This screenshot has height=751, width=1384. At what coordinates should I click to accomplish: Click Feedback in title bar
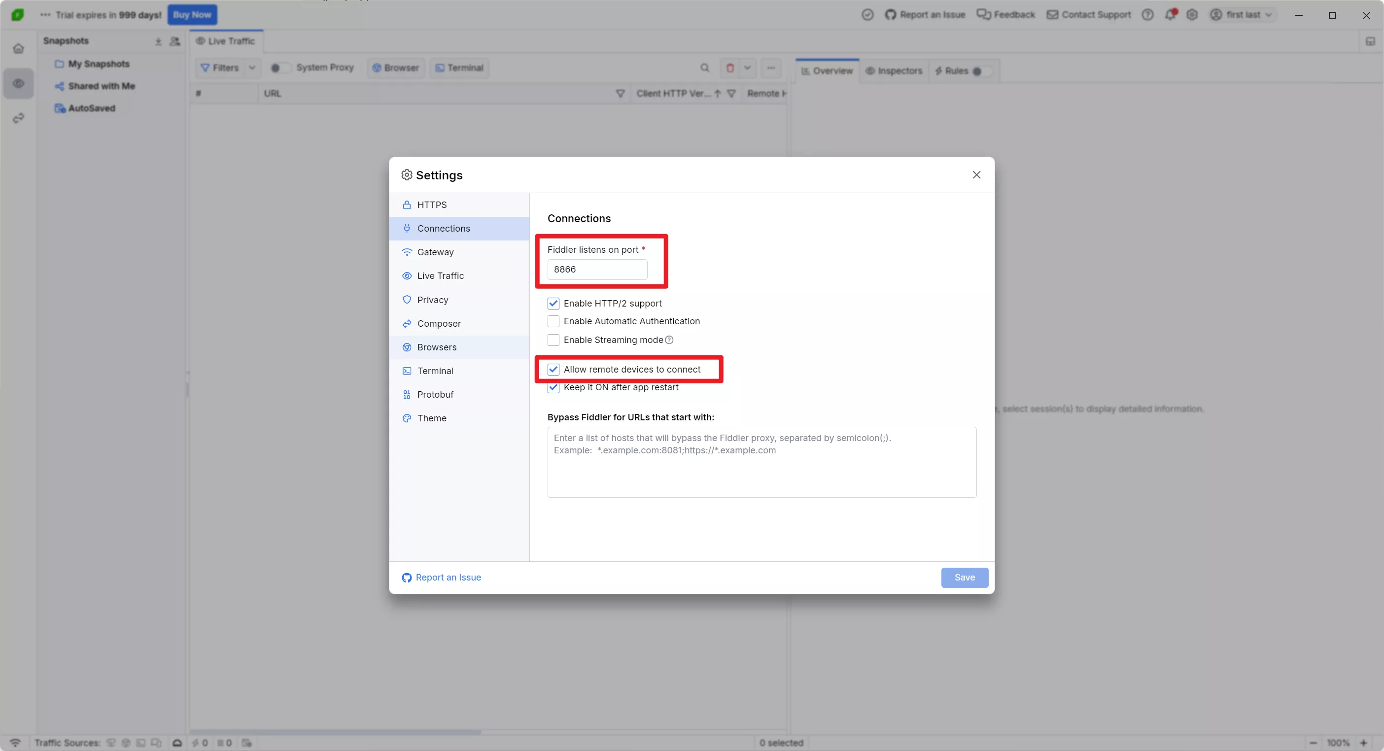click(1006, 14)
